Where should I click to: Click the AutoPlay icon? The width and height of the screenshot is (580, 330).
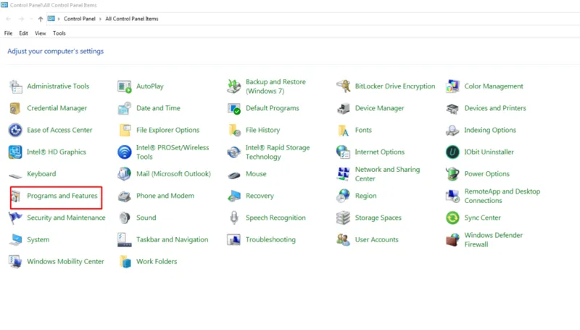(x=125, y=86)
